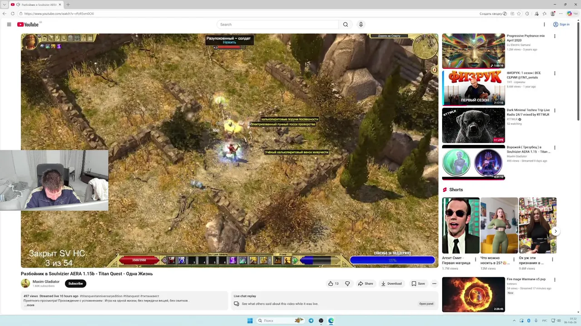This screenshot has width=581, height=326.
Task: Click the main video player area
Action: (229, 150)
